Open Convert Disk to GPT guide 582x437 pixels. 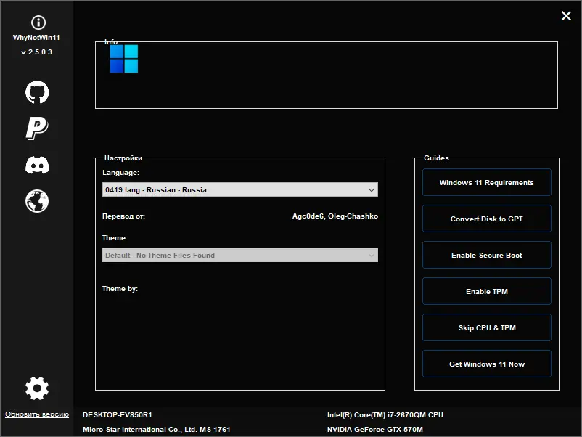click(x=487, y=218)
